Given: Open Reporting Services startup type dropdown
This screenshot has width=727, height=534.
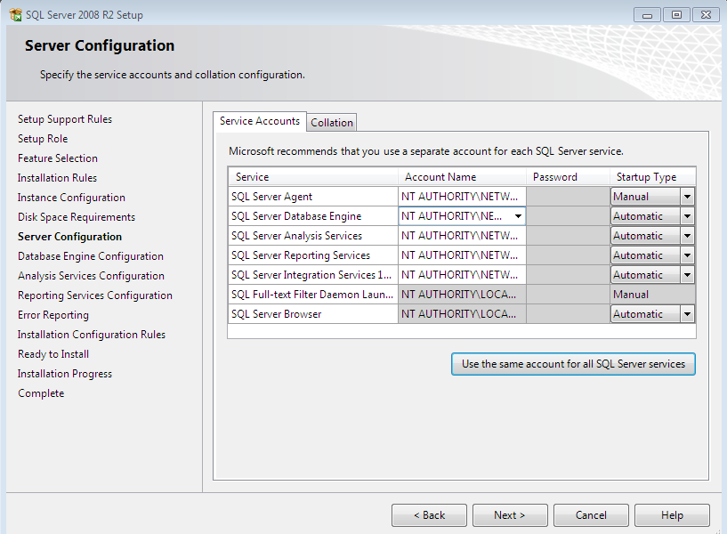Looking at the screenshot, I should pos(687,255).
